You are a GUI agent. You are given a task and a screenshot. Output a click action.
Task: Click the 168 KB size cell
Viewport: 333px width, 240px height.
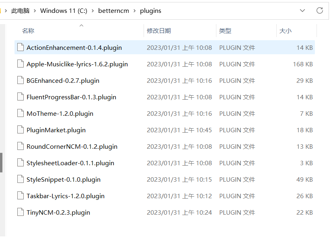pos(303,64)
